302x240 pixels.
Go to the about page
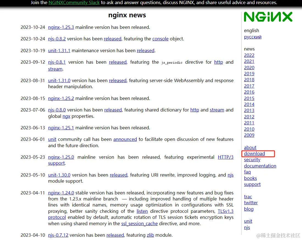pyautogui.click(x=250, y=148)
